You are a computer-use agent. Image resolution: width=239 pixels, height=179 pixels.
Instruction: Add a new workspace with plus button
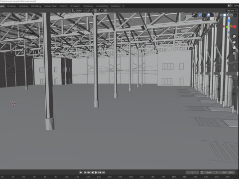tap(123, 6)
